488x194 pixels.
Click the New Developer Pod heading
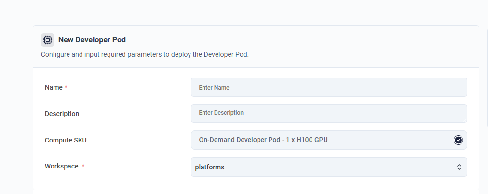click(x=92, y=40)
